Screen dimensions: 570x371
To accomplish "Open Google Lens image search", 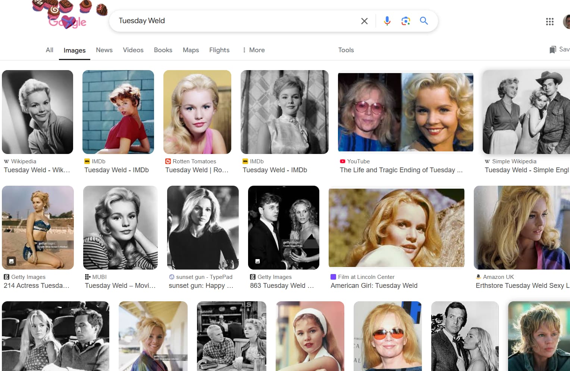I will 405,21.
